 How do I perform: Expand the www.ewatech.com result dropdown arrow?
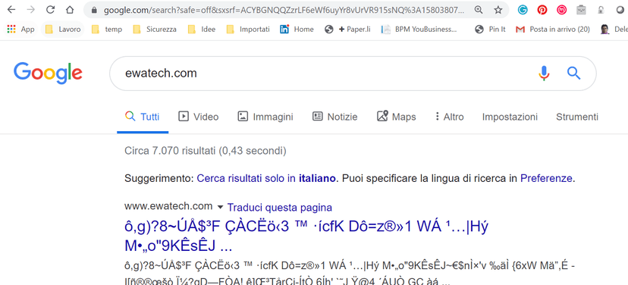click(220, 208)
